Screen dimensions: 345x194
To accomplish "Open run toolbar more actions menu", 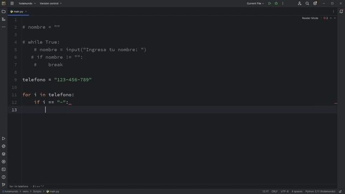I will coord(282,3).
